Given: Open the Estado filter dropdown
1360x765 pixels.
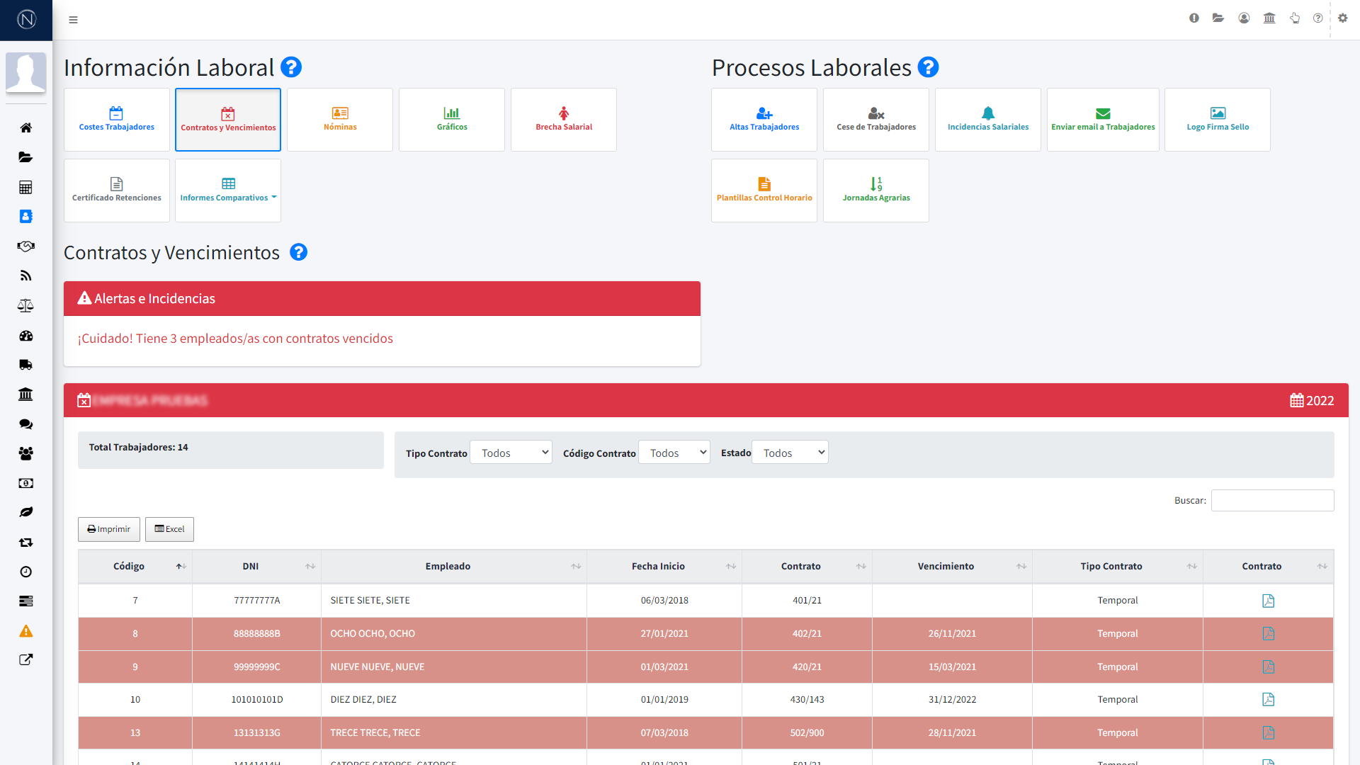Looking at the screenshot, I should click(x=790, y=453).
